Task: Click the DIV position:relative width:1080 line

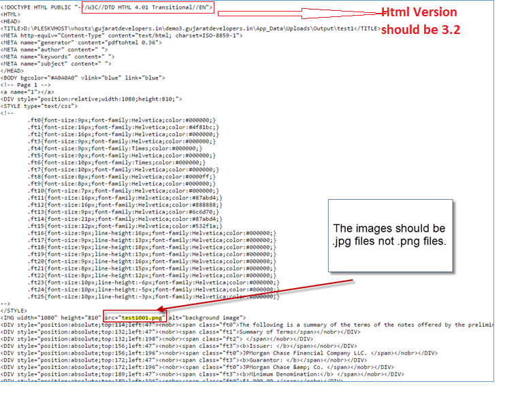Action: (91, 99)
